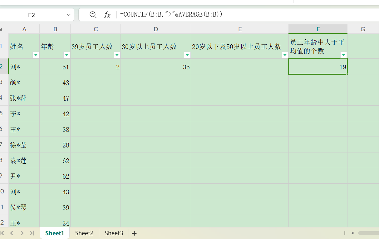The width and height of the screenshot is (379, 239).
Task: Click header cell 年龄
Action: click(55, 46)
